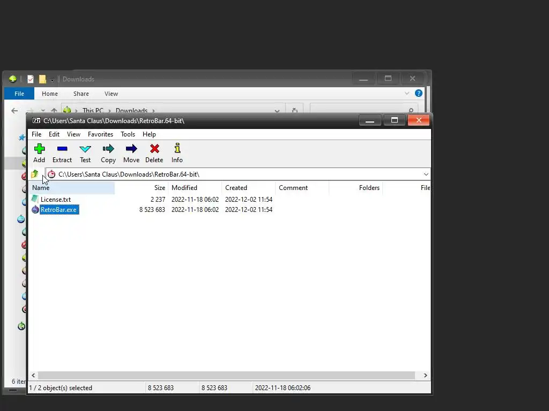Select the License.txt file name
Image resolution: width=549 pixels, height=411 pixels.
point(56,200)
